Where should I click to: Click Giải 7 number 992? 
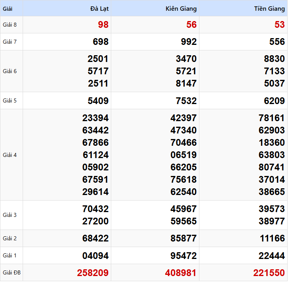click(189, 42)
